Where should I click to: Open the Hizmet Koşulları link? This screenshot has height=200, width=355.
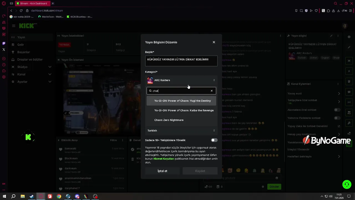(164, 159)
